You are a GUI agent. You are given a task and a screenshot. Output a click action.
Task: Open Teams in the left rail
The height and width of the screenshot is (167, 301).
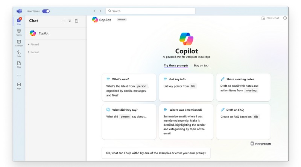tap(19, 32)
